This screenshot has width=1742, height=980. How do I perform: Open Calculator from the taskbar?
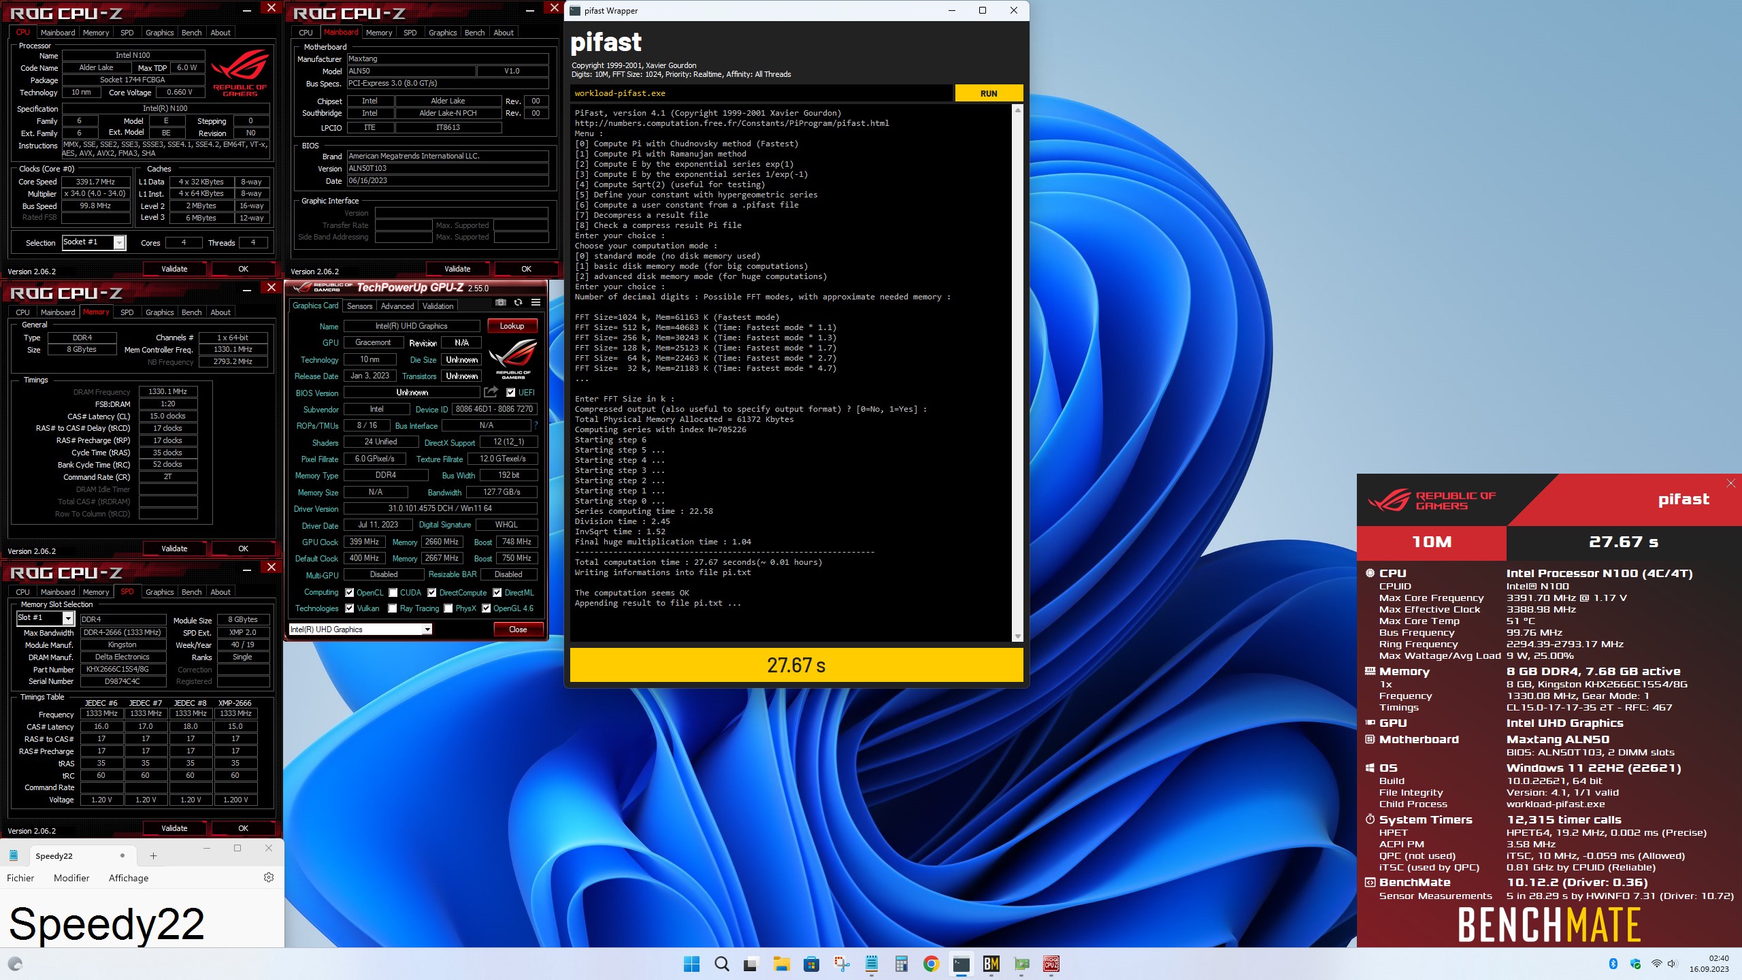901,964
